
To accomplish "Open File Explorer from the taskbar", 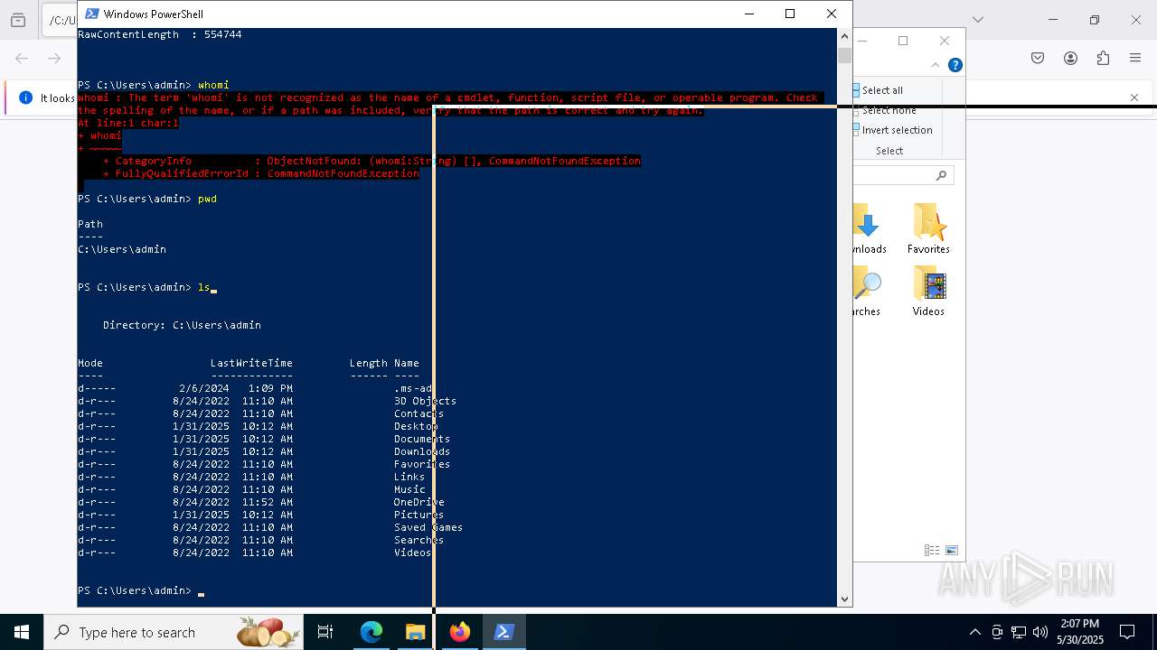I will click(x=415, y=632).
